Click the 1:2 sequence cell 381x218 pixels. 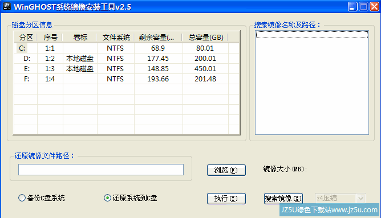tap(50, 59)
